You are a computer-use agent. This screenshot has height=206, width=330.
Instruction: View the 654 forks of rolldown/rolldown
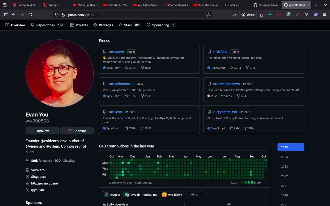(241, 96)
